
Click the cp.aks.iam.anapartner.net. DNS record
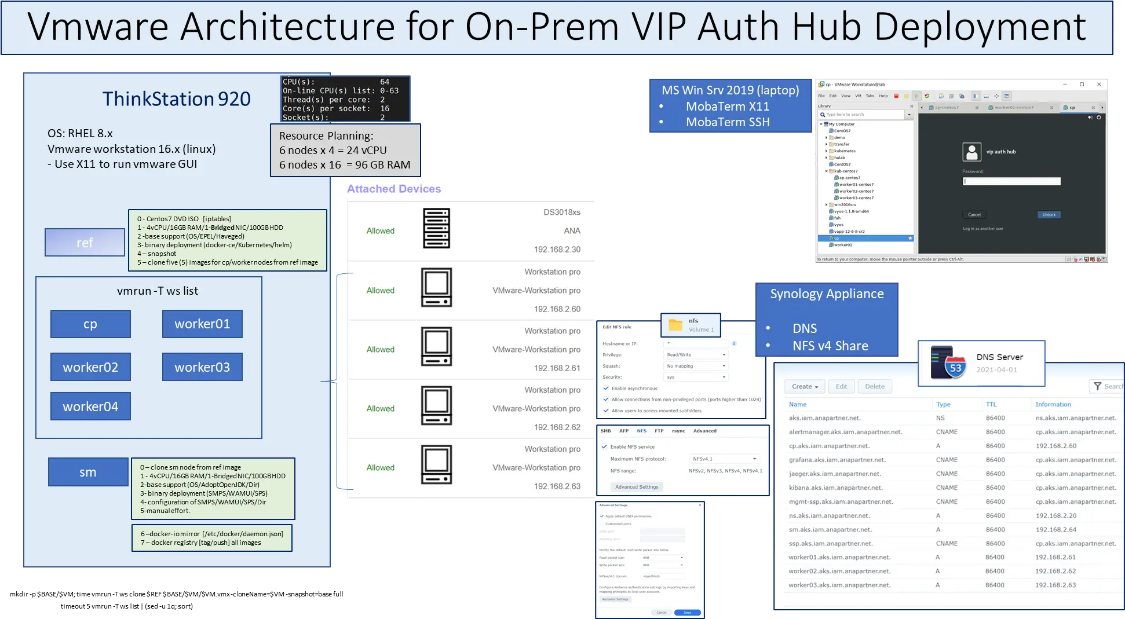click(829, 446)
